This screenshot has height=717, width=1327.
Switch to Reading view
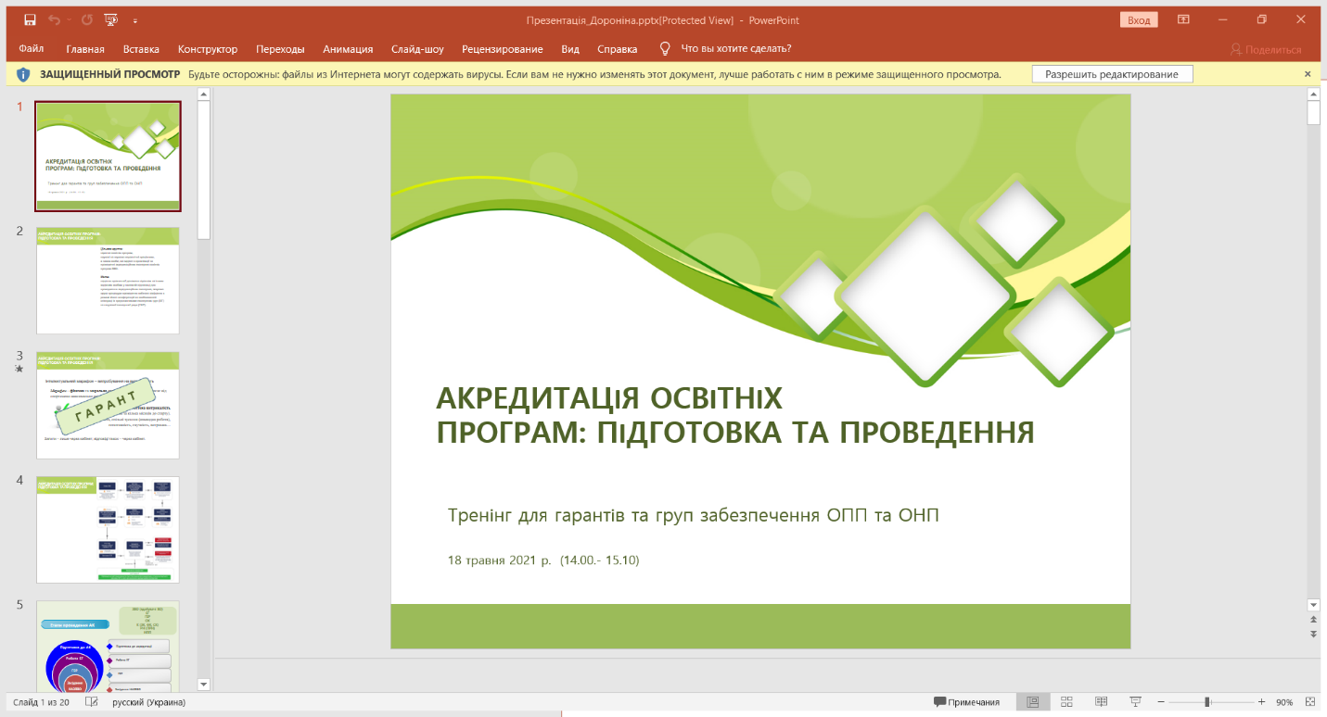(1100, 701)
